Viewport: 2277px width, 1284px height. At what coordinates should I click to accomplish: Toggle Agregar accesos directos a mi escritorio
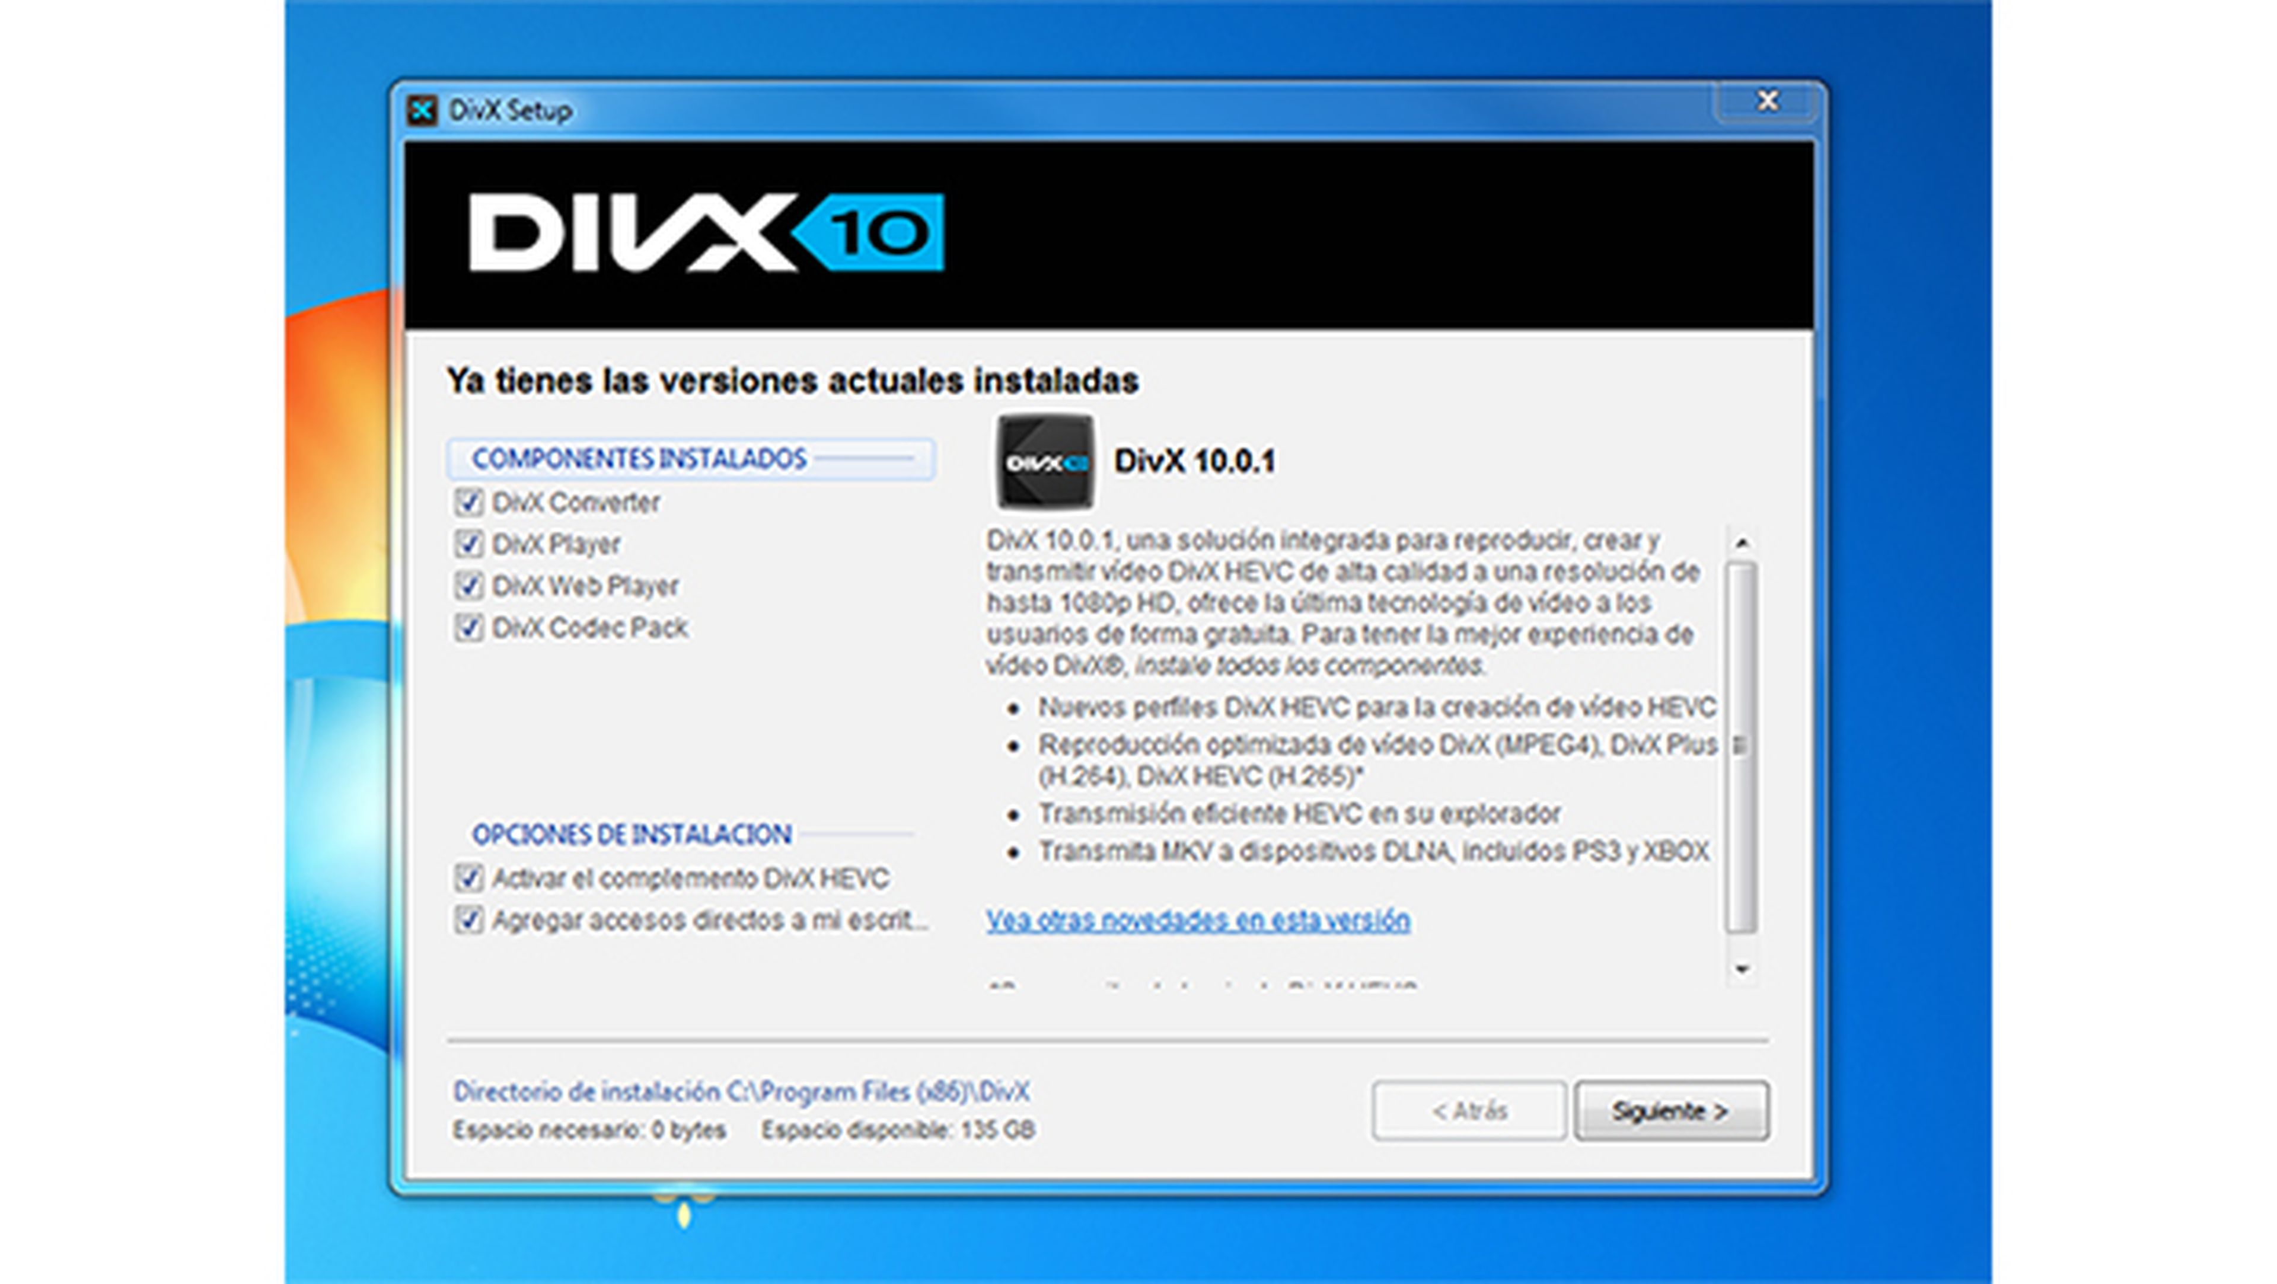(468, 920)
